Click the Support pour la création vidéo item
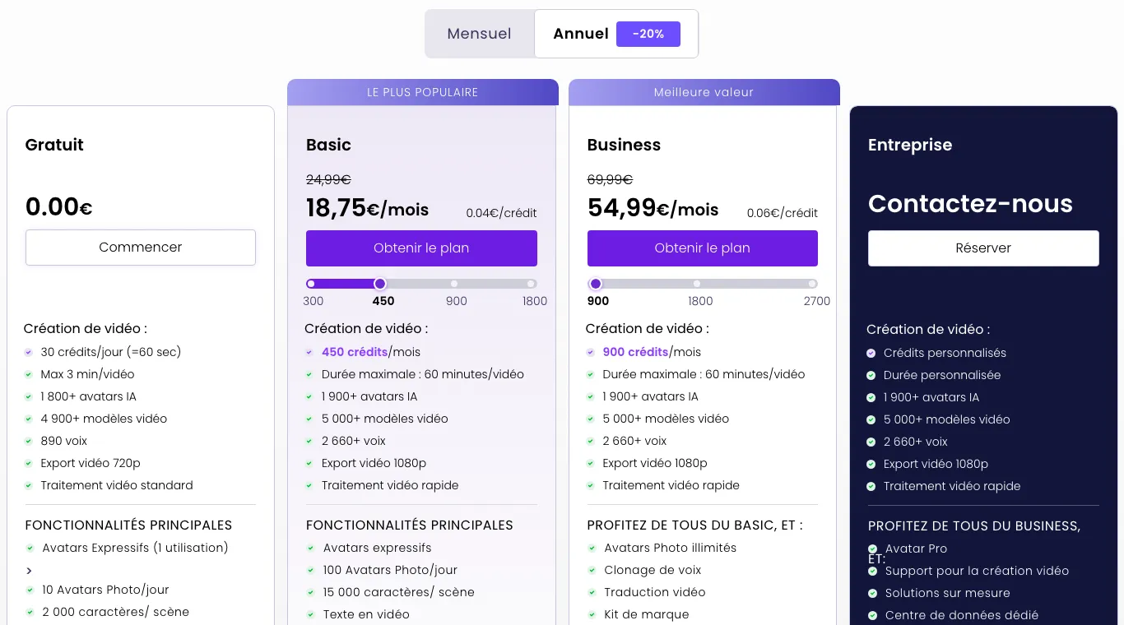Image resolution: width=1124 pixels, height=625 pixels. coord(977,571)
